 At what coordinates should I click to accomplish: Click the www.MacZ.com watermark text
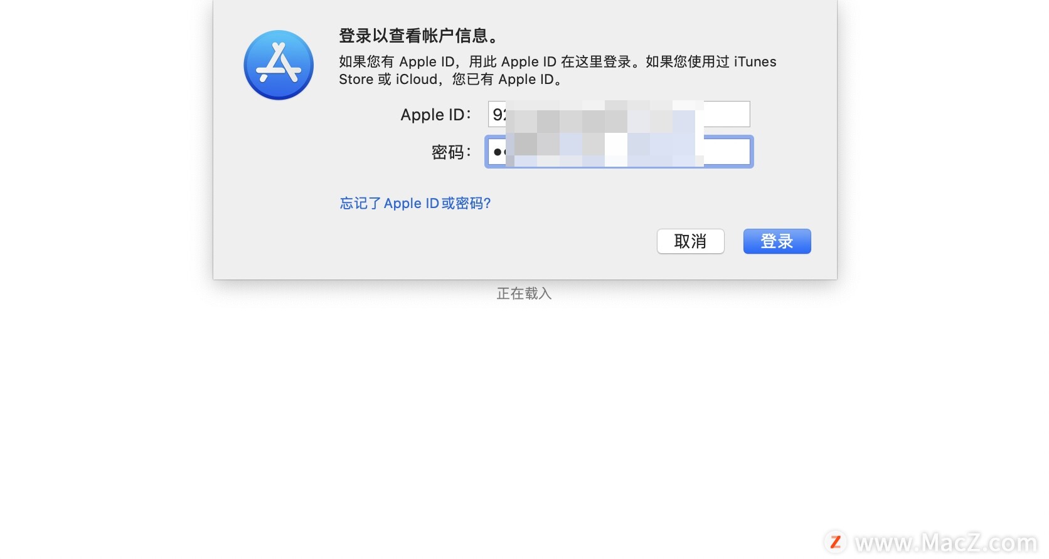[x=946, y=543]
